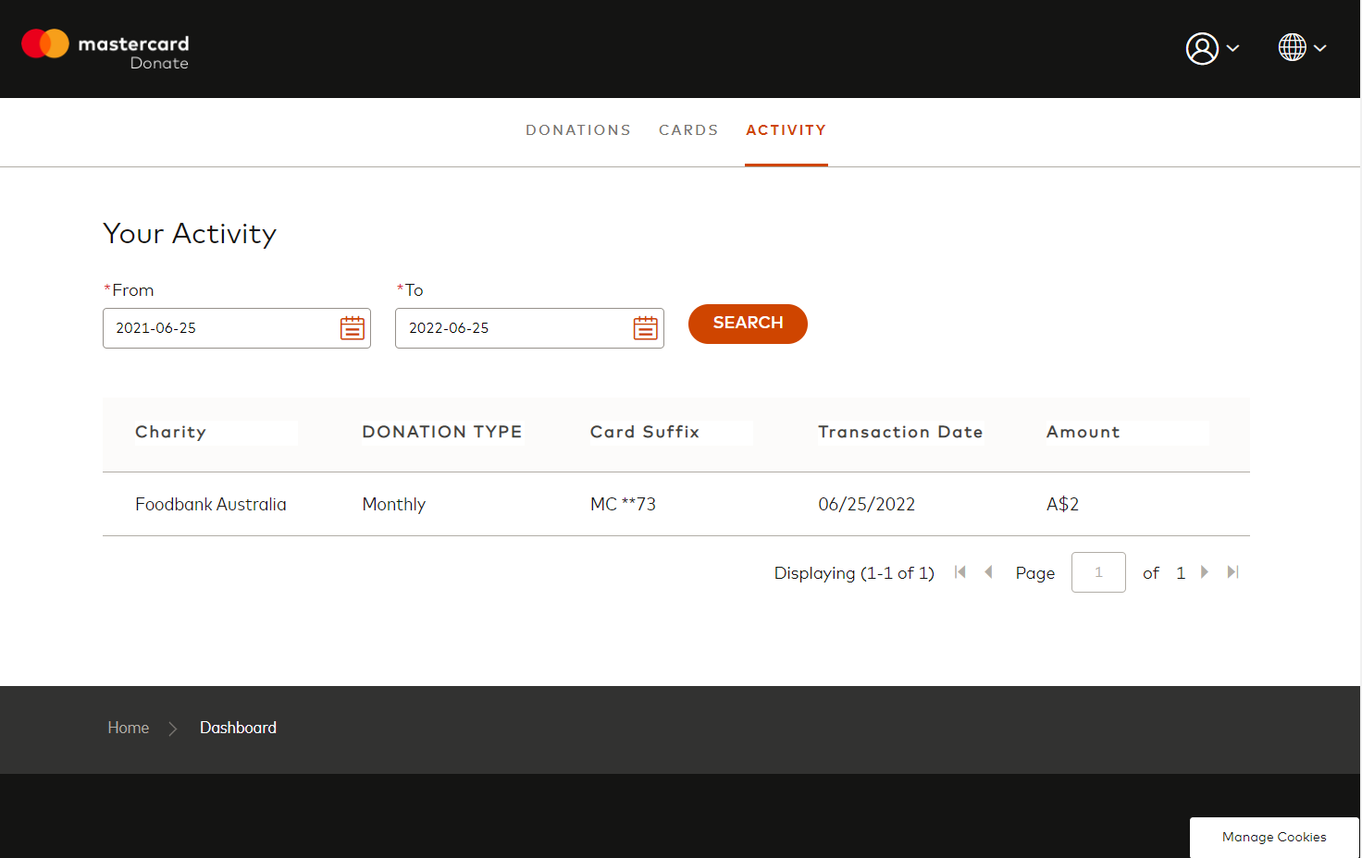1362x858 pixels.
Task: Go to previous page of results
Action: [988, 572]
